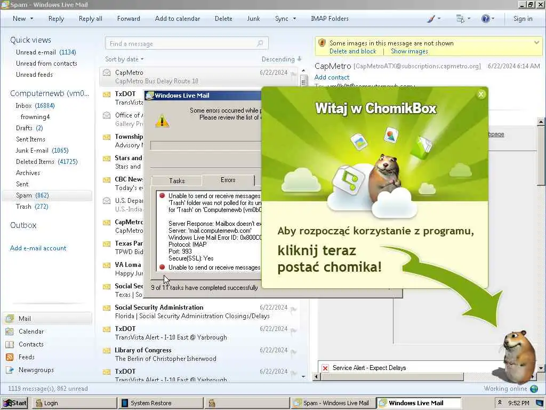Select the Inbox folder
Viewport: 546px width, 410px height.
tap(35, 106)
